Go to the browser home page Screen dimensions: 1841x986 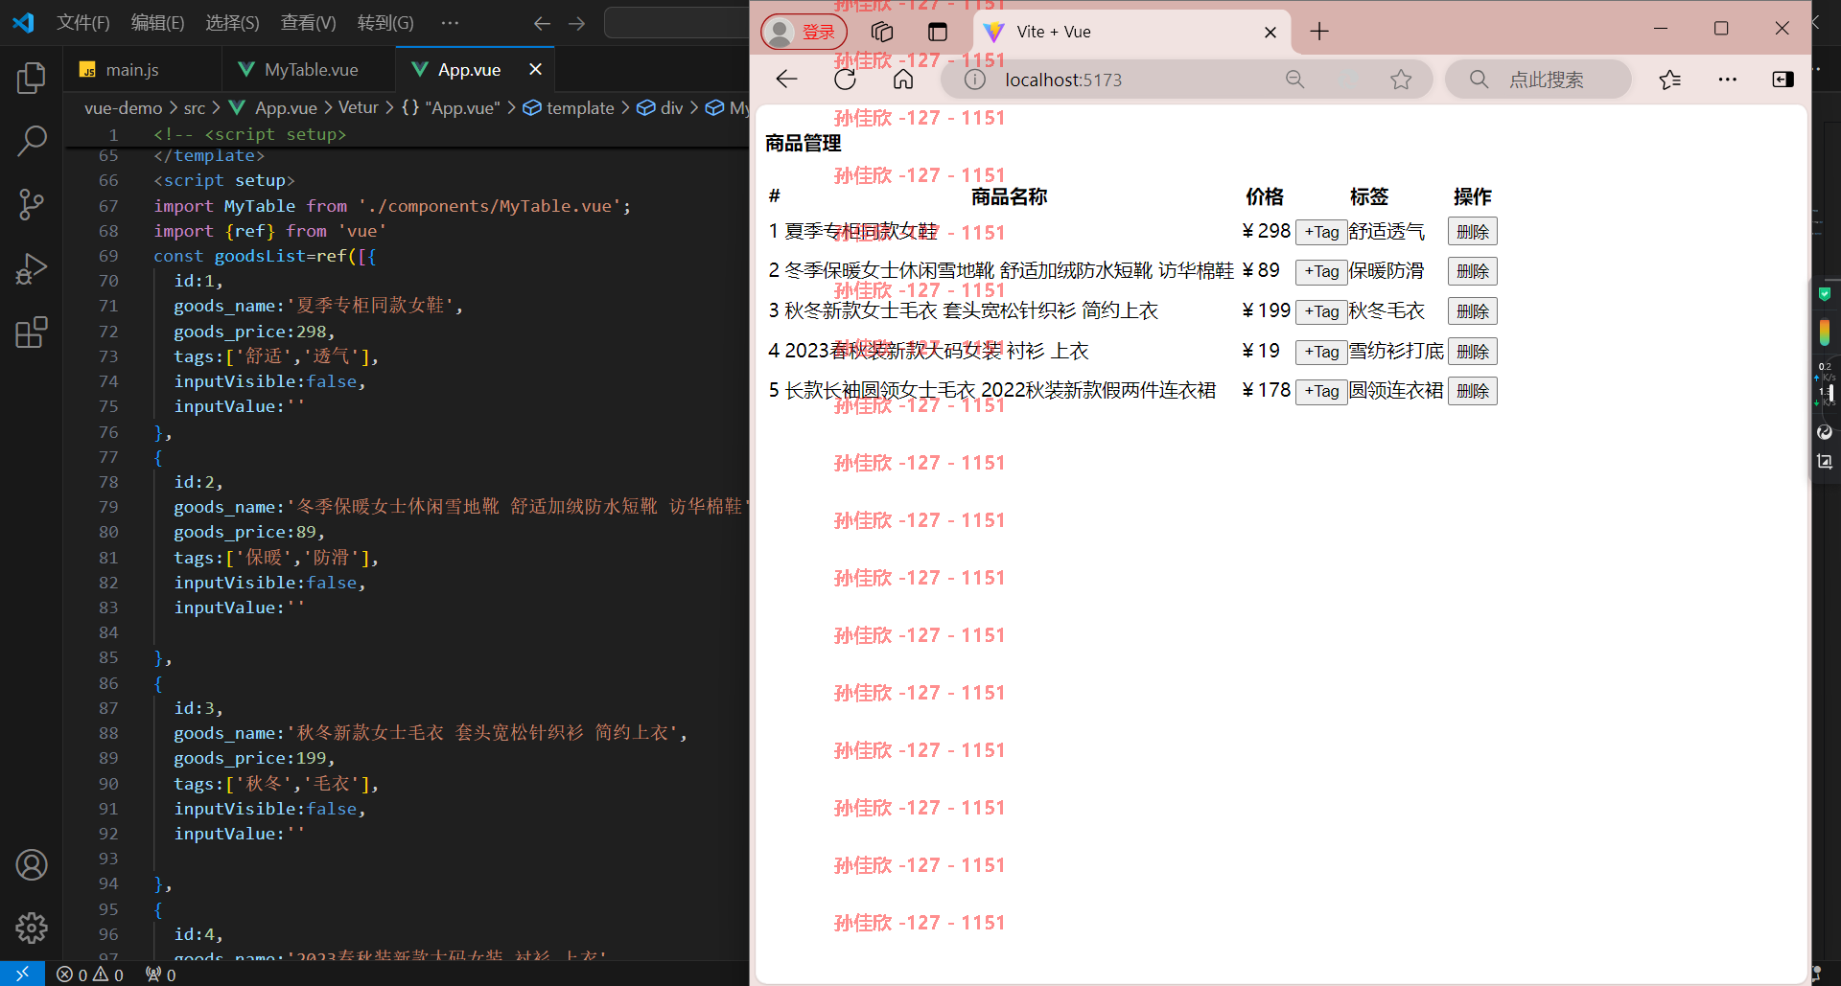[903, 80]
